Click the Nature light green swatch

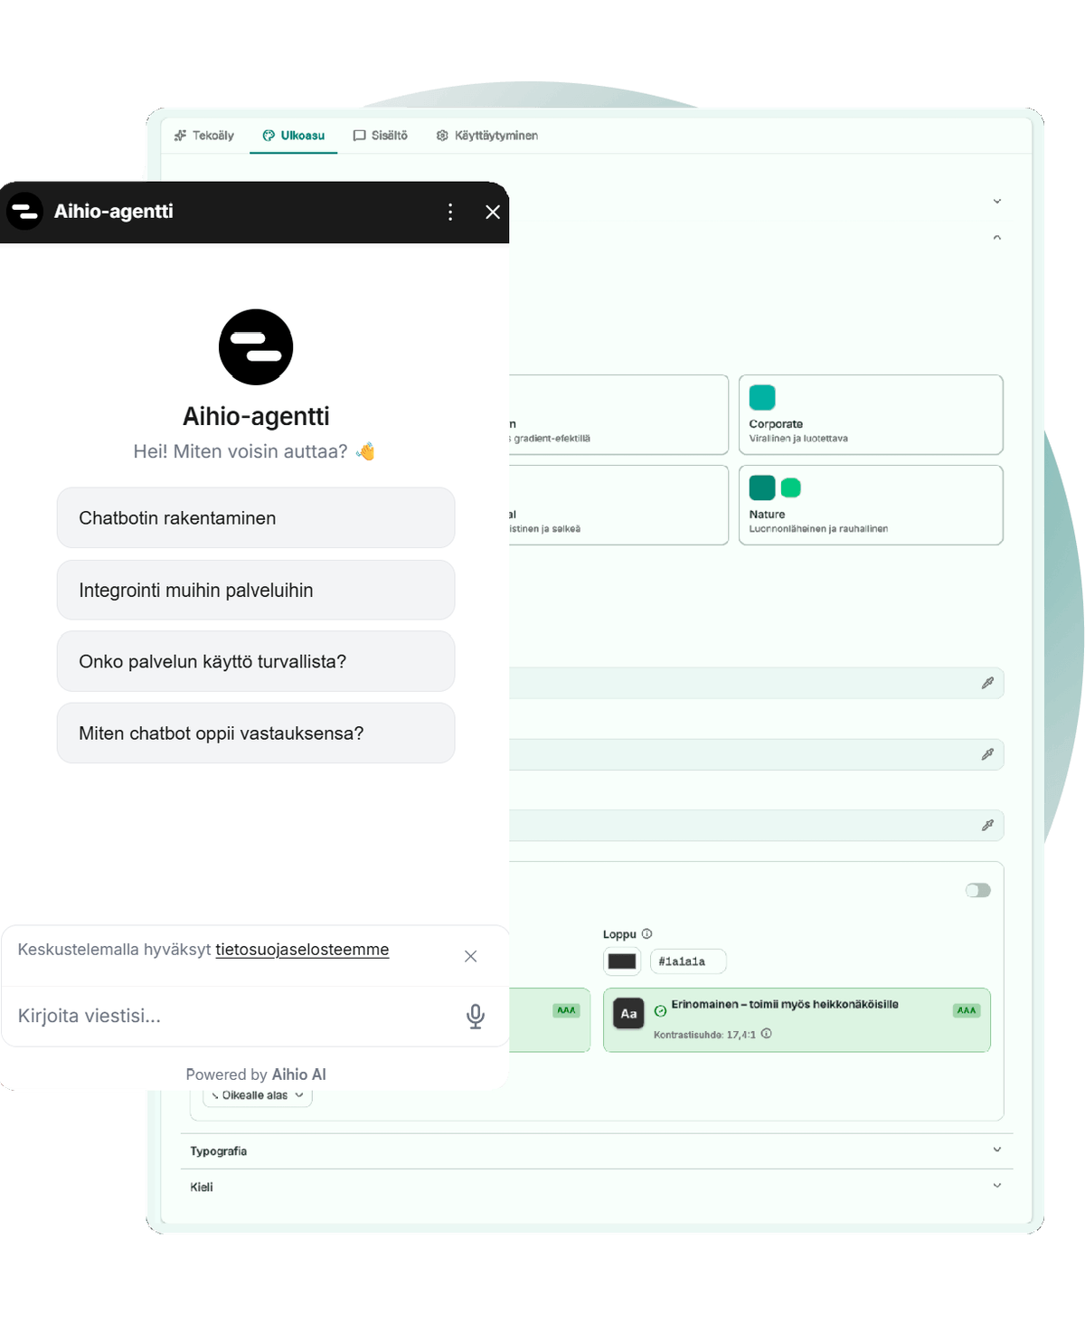791,487
